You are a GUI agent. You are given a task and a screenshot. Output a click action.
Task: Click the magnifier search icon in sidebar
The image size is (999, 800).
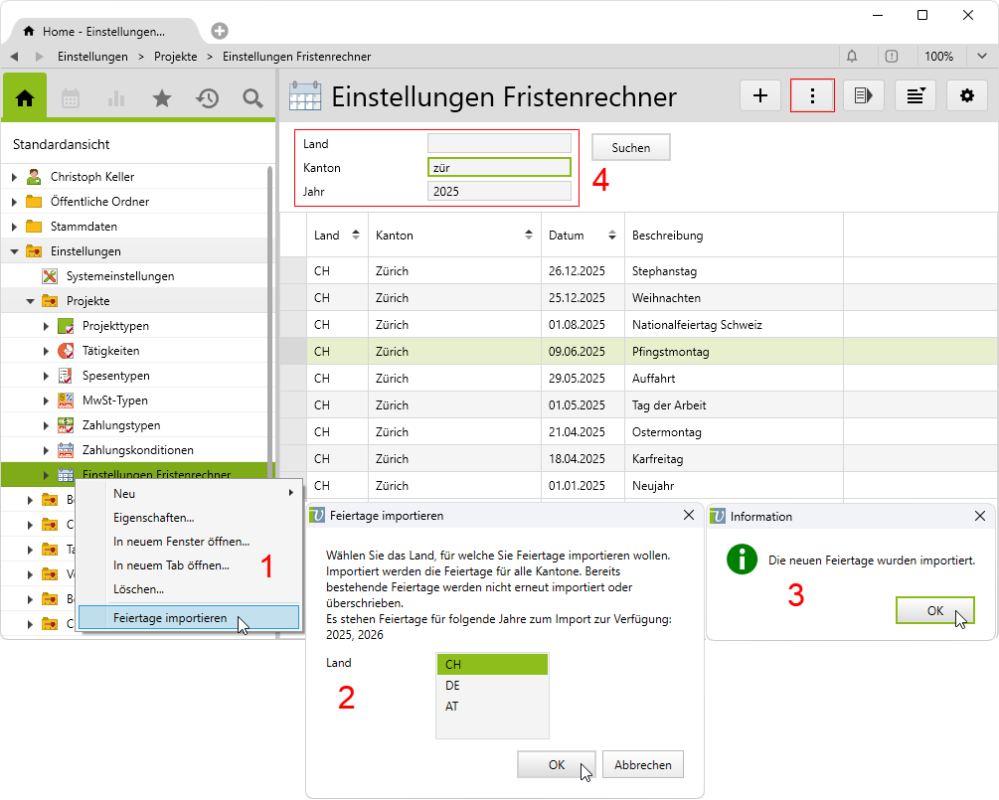coord(252,97)
